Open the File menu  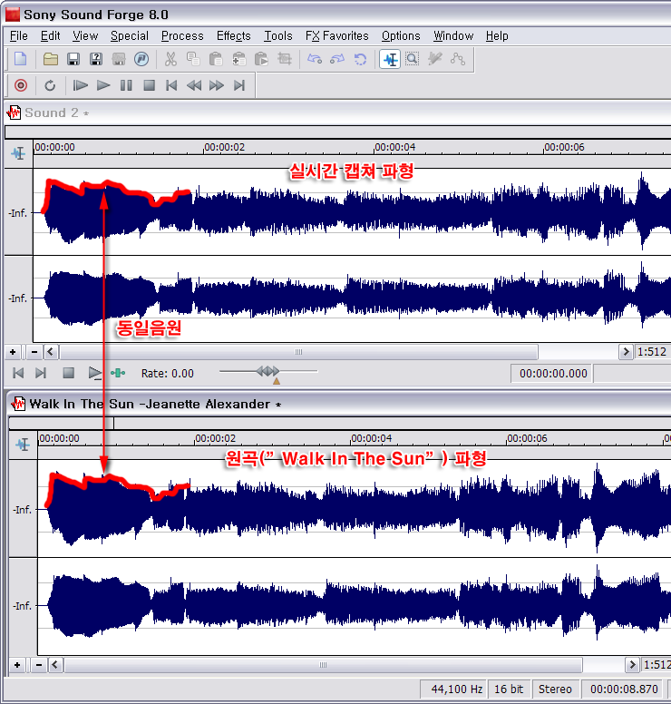click(19, 36)
